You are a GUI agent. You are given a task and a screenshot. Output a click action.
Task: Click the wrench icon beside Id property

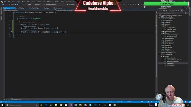21,25
